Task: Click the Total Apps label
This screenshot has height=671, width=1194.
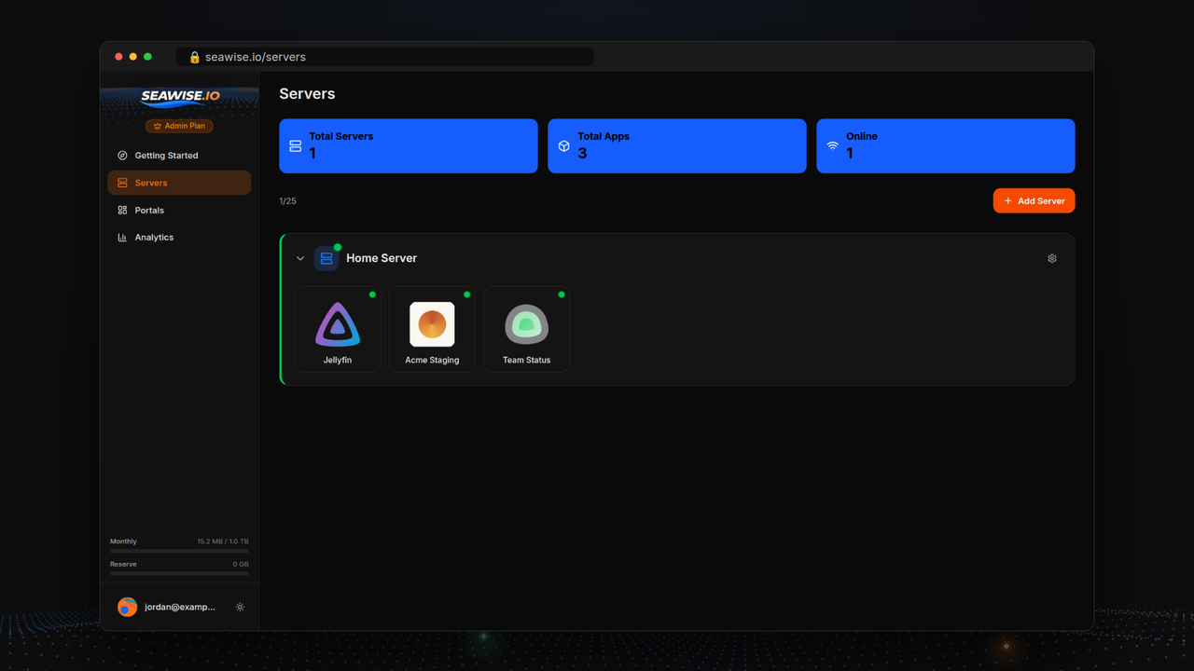Action: click(x=604, y=136)
